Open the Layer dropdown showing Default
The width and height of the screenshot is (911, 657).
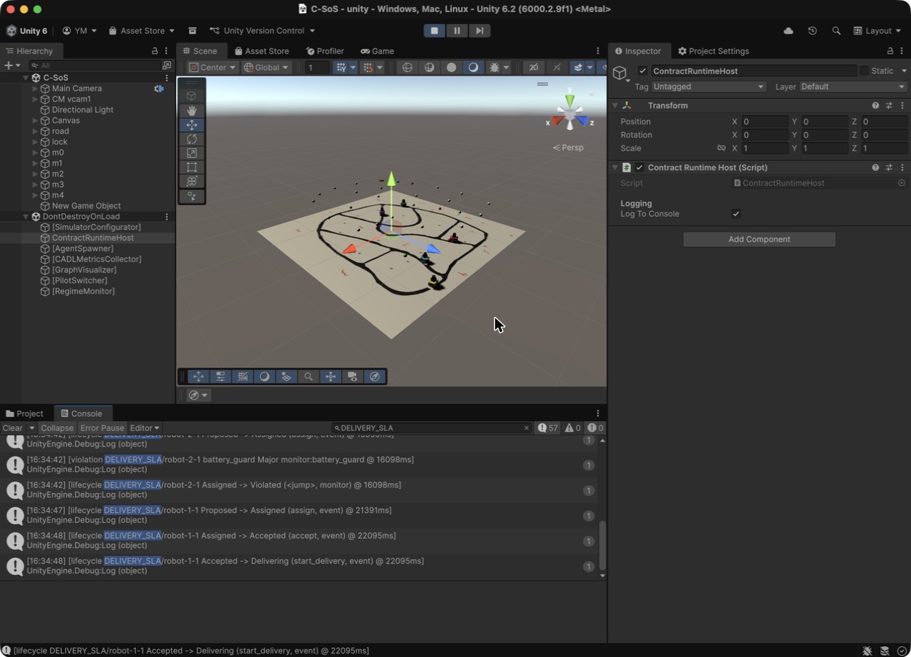(x=854, y=87)
